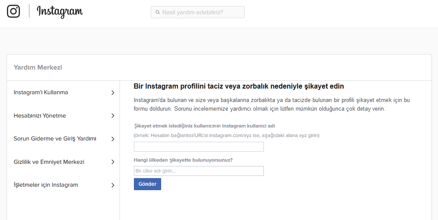Submit the form with Gönder button

[147, 184]
